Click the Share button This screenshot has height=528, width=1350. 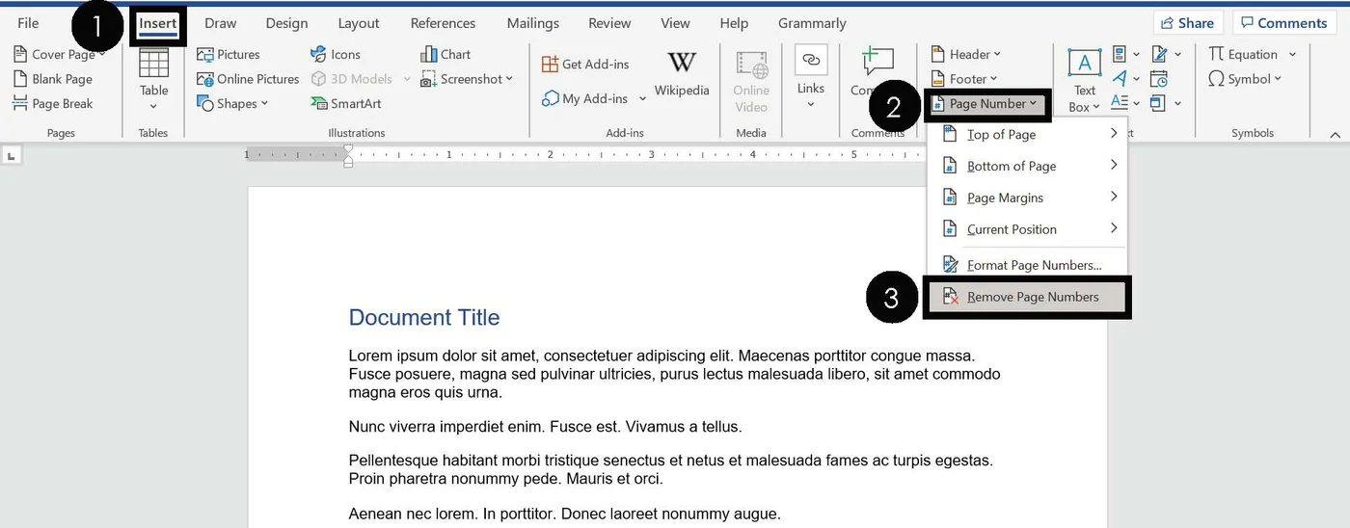coord(1188,23)
